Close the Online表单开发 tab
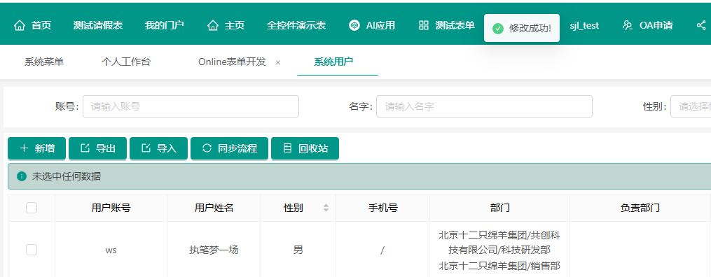The width and height of the screenshot is (711, 277). (x=278, y=62)
